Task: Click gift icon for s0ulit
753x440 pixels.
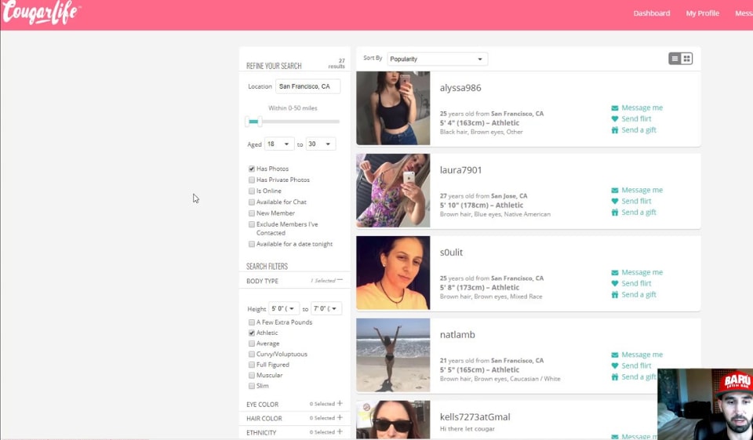Action: [615, 295]
